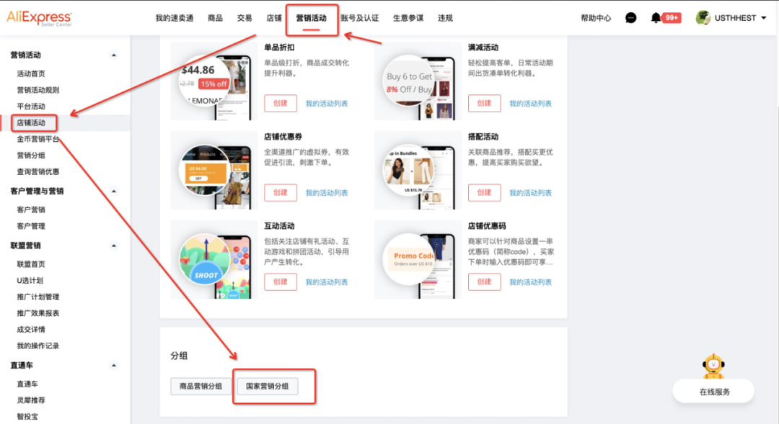Click the 搭配活动 bundles thumbnail
779x424 pixels.
pos(418,171)
